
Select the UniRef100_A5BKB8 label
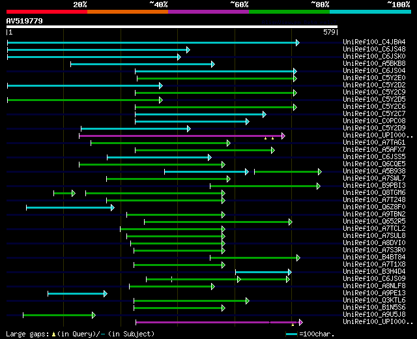374,64
